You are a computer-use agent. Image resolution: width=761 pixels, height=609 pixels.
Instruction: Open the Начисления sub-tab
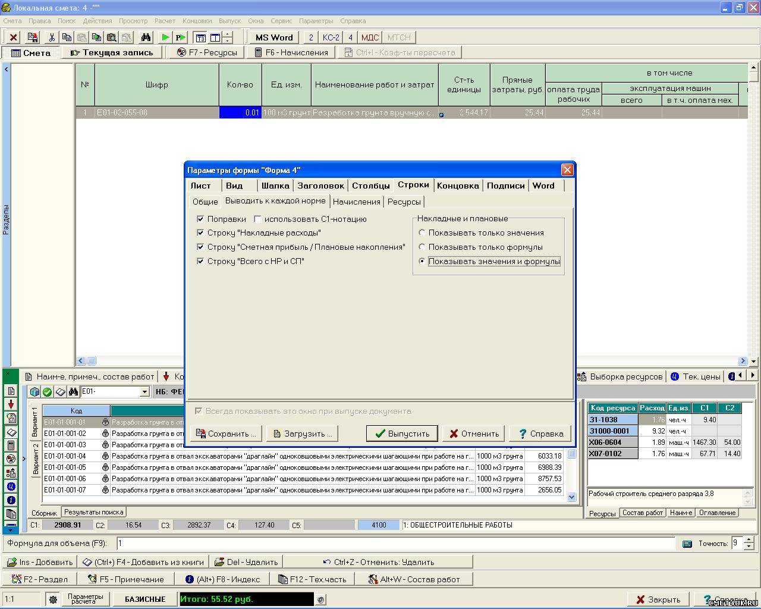click(357, 202)
